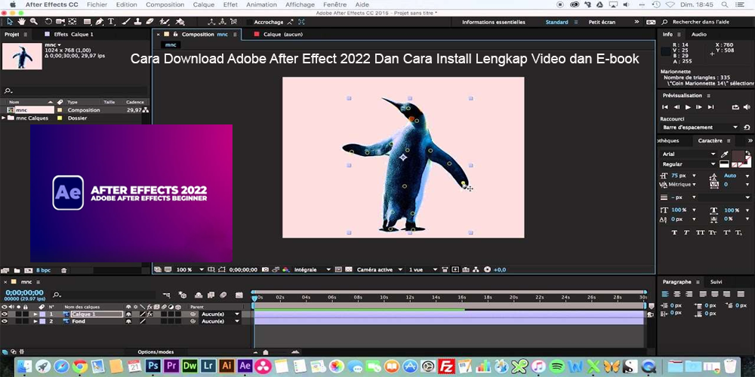Select the Pan Behind anchor point tool
Image resolution: width=755 pixels, height=377 pixels.
pos(72,22)
